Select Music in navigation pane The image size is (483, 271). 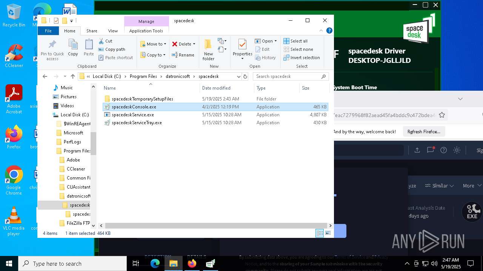(66, 88)
